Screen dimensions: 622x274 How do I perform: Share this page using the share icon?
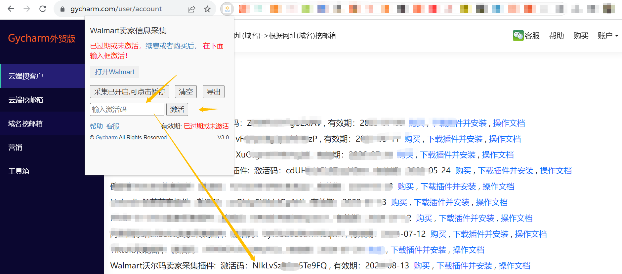tap(191, 9)
